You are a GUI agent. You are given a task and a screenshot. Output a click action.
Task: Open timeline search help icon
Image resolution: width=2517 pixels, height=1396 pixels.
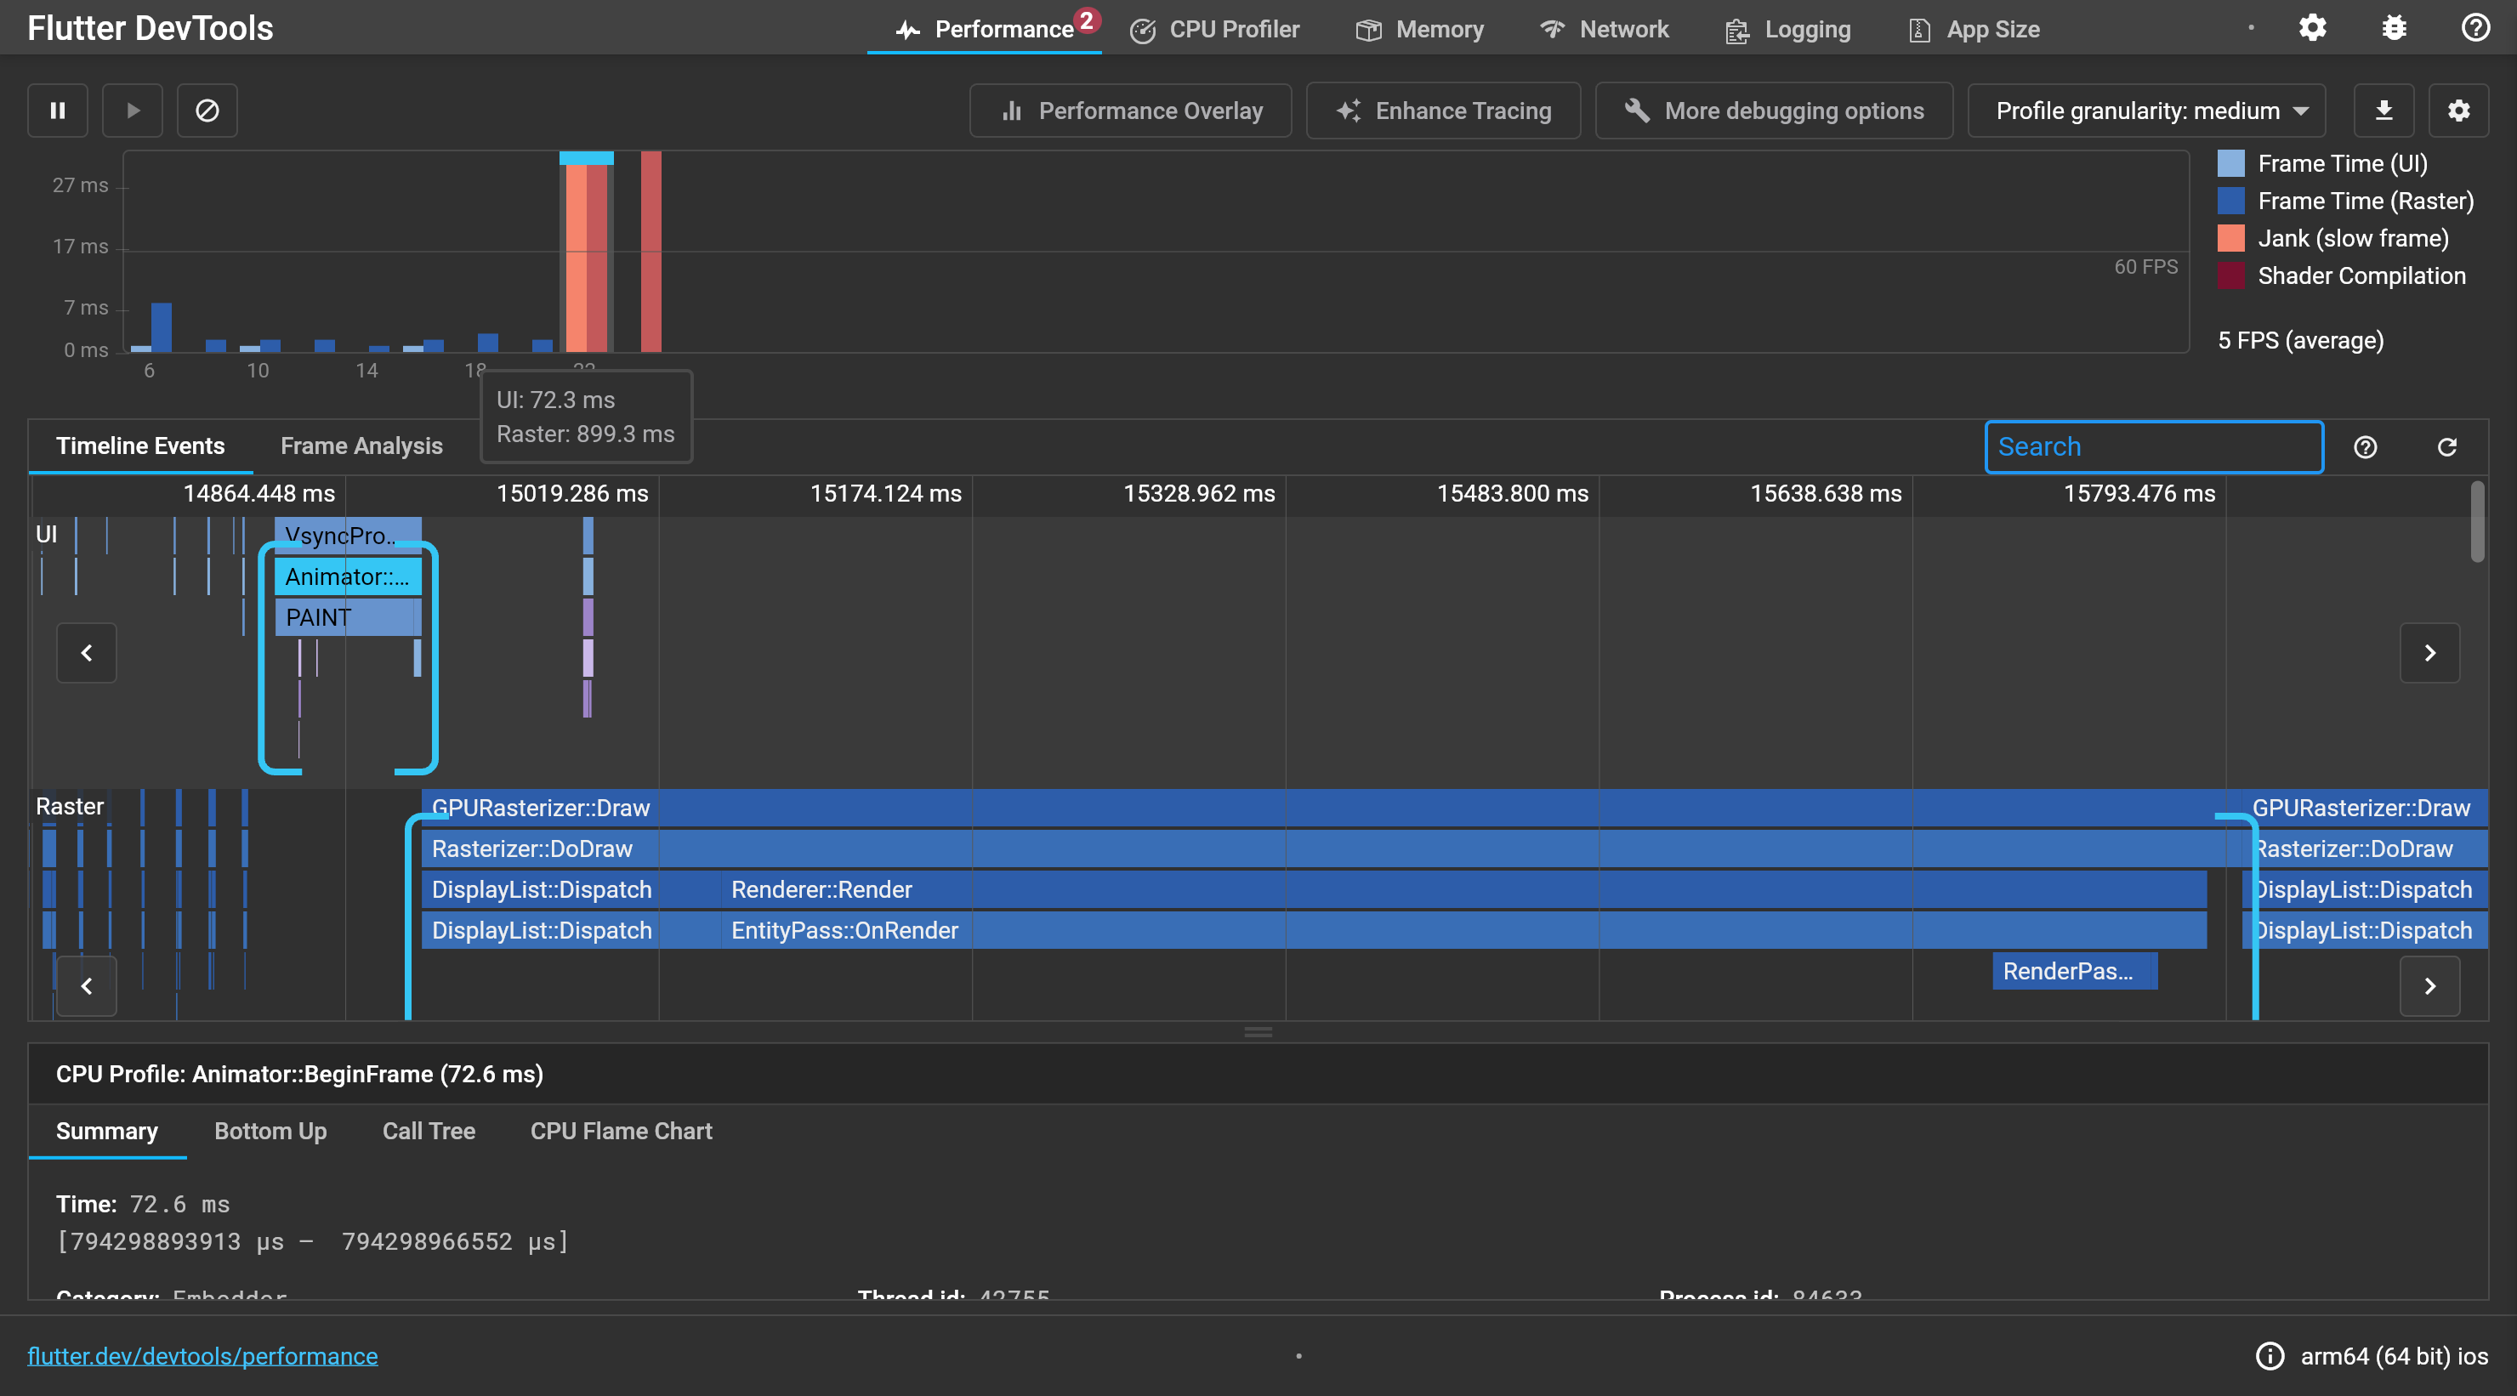(x=2365, y=446)
